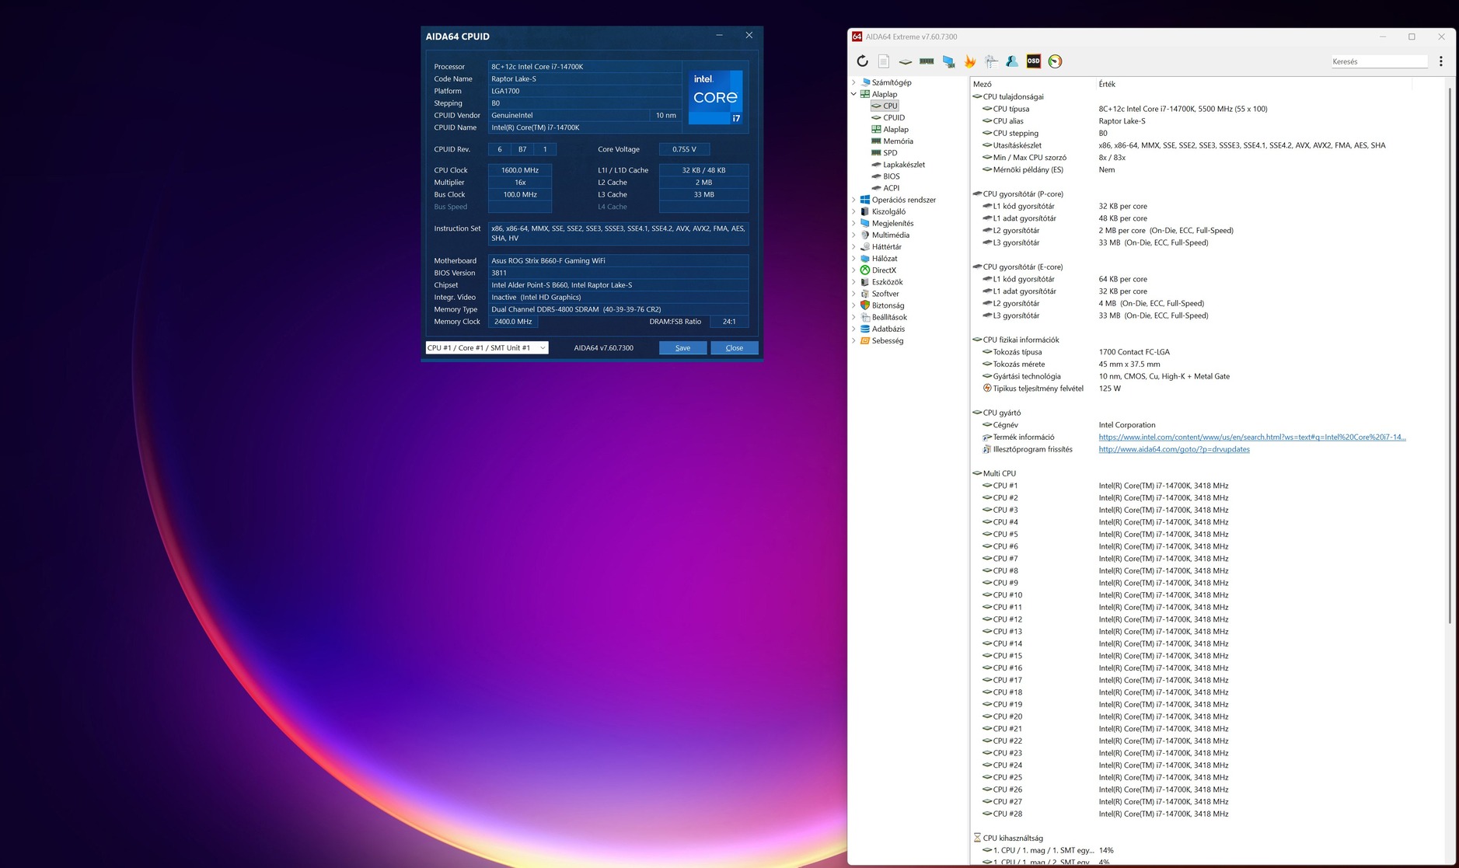Open the CPU/Core/SMT Unit selector dropdown

487,347
